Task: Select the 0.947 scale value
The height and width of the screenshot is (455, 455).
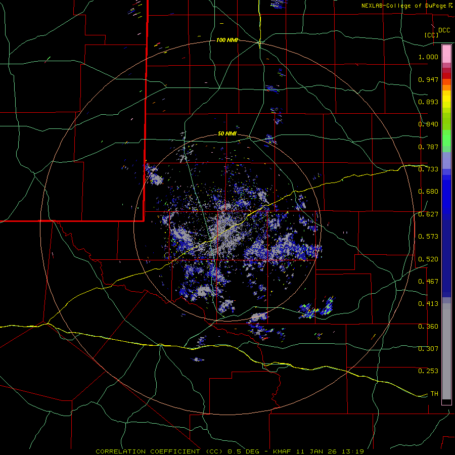Action: 428,79
